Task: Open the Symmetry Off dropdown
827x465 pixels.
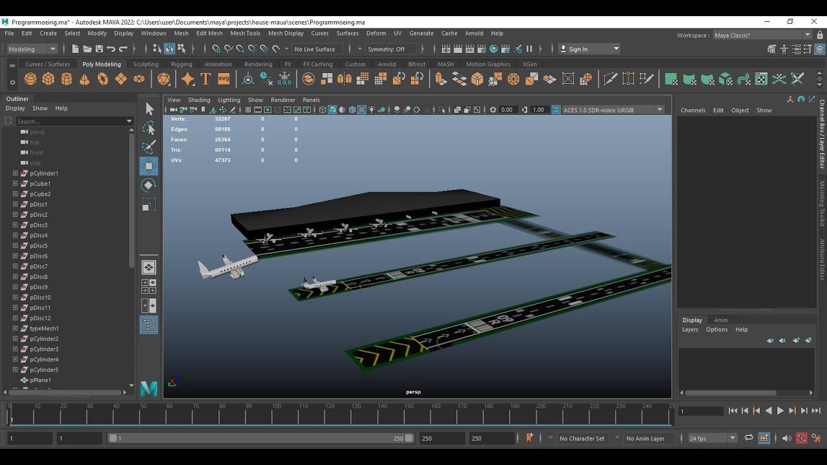Action: (x=392, y=49)
